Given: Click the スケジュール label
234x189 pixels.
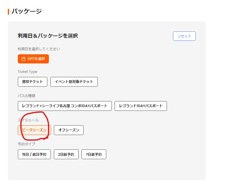Looking at the screenshot, I should pyautogui.click(x=28, y=120).
